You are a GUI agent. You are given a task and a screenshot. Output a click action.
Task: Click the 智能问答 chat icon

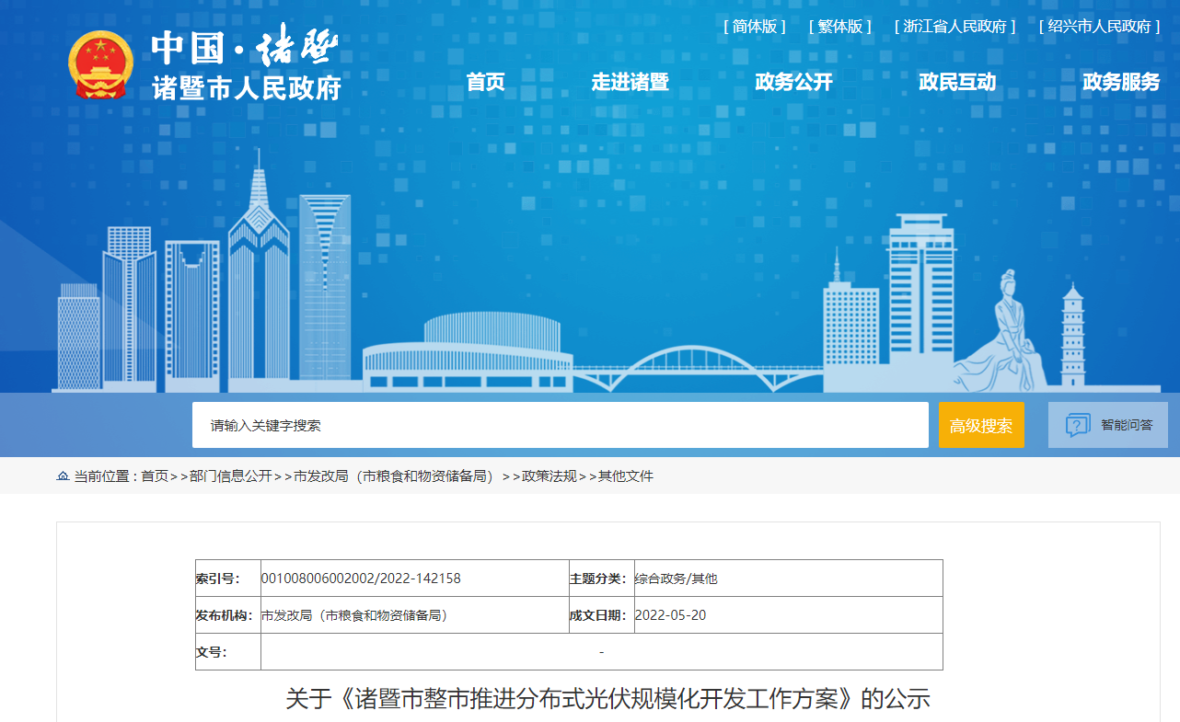1077,426
